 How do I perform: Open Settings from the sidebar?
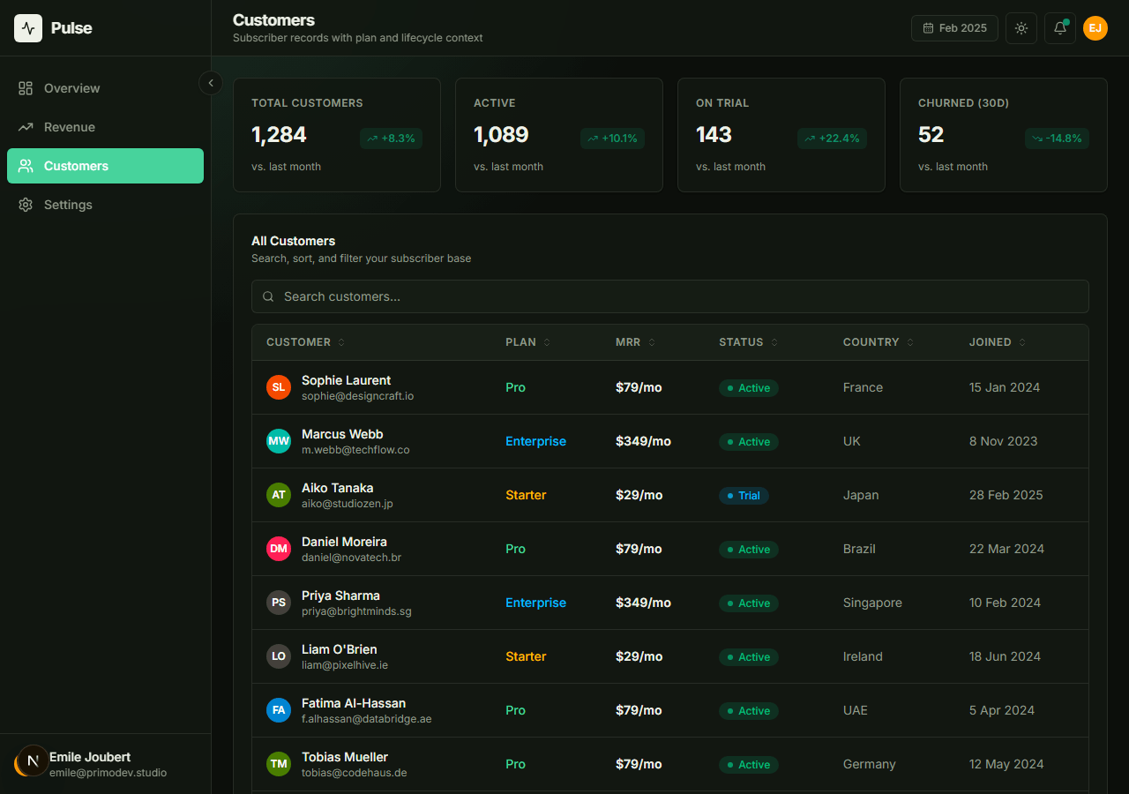[105, 205]
